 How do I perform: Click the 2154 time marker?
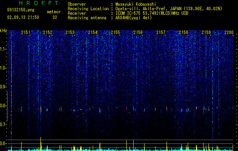(x=93, y=32)
